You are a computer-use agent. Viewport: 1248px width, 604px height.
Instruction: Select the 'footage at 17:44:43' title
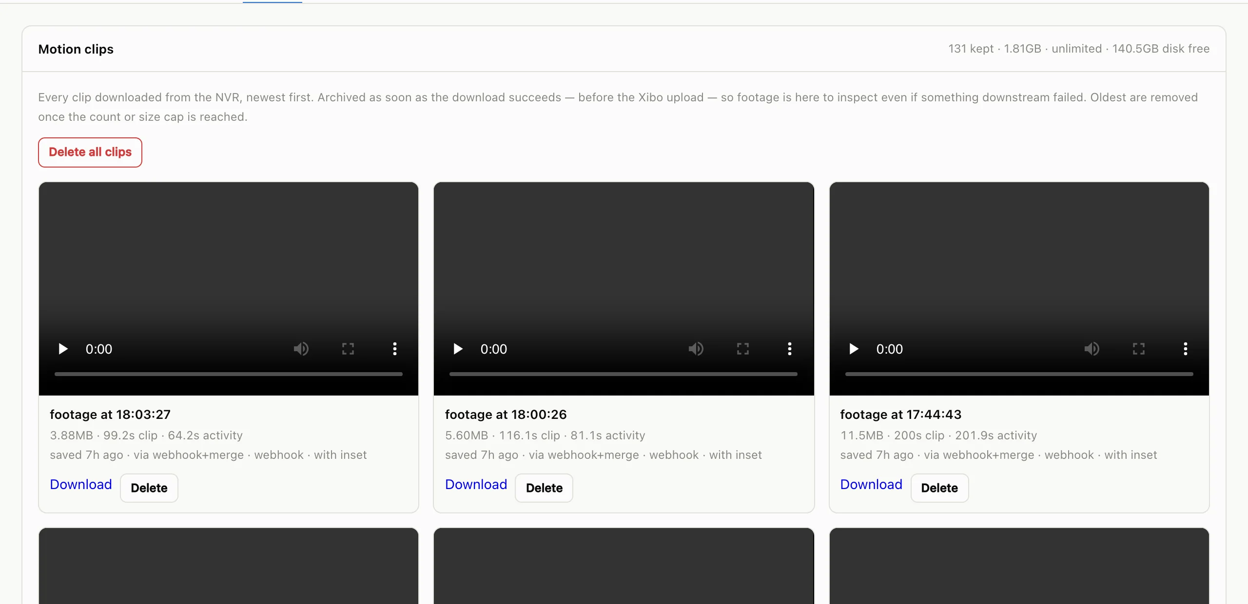coord(900,415)
